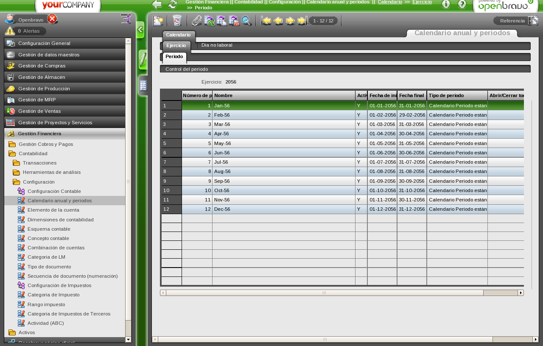
Task: Follow the Ejercicio breadcrumb link
Action: tap(422, 2)
